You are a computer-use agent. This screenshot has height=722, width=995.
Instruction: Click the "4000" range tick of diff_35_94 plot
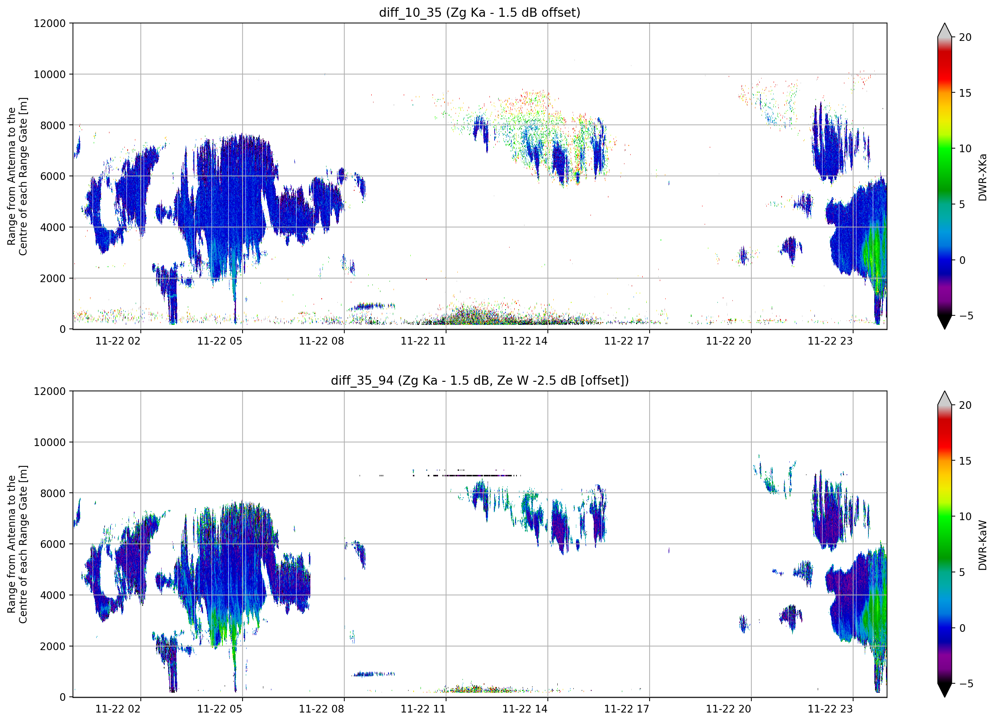53,595
